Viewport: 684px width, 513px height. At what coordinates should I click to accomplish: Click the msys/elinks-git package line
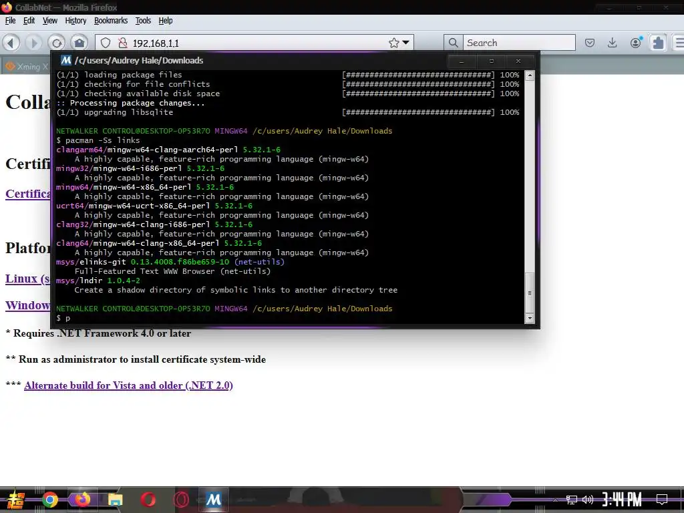point(170,262)
